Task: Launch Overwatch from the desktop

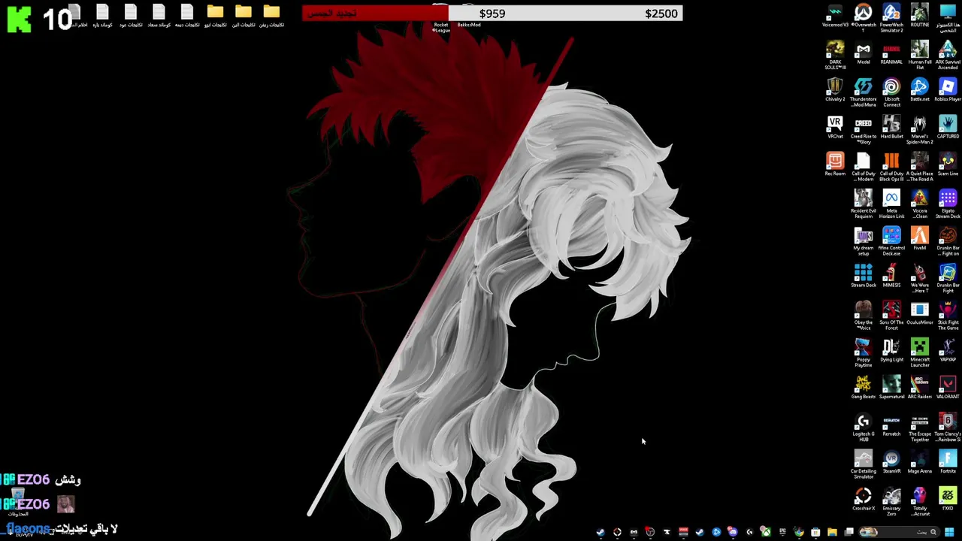Action: (863, 17)
